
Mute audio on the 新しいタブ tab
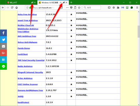(x=32, y=3)
